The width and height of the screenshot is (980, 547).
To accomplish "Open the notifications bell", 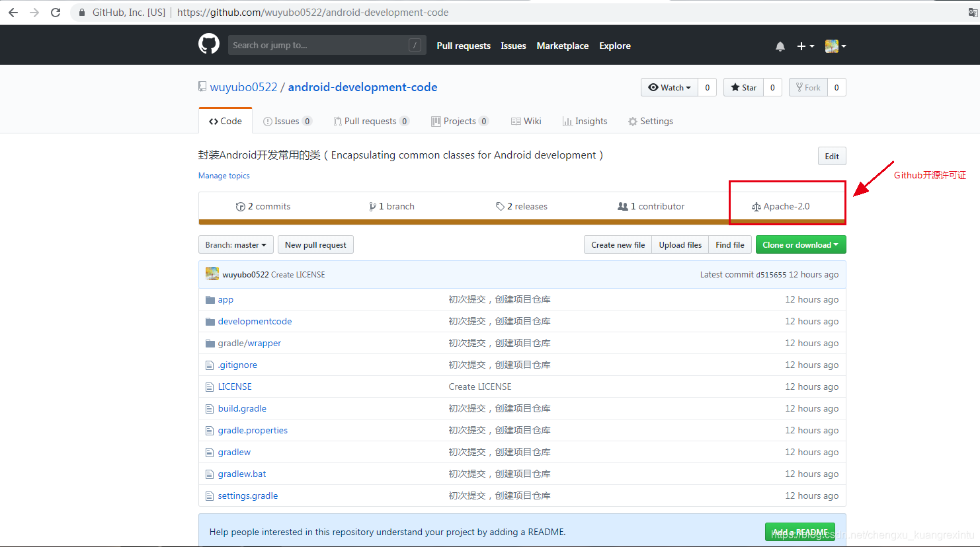I will [x=780, y=46].
